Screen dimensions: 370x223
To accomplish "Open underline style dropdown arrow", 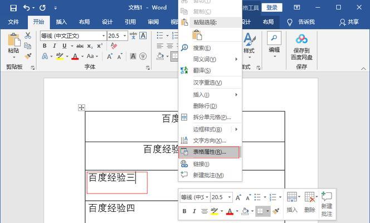I will click(x=72, y=46).
